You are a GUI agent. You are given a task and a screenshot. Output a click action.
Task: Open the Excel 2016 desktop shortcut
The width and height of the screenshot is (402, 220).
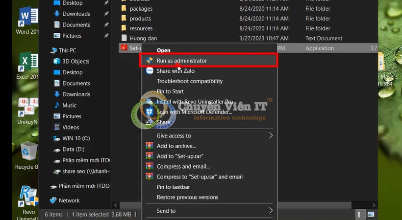coord(27,66)
